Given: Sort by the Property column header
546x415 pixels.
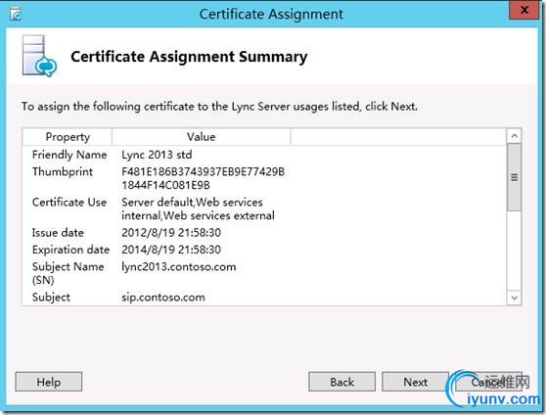Looking at the screenshot, I should (68, 137).
